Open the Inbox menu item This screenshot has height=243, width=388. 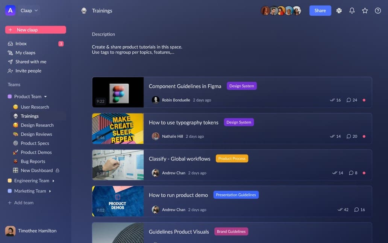[35, 43]
